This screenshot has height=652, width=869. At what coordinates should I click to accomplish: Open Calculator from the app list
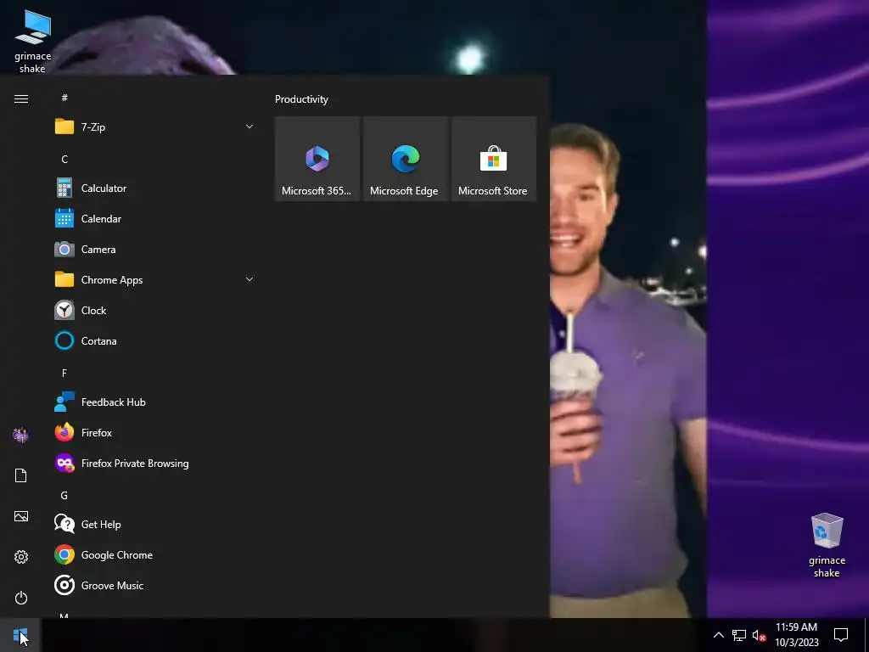[155, 188]
